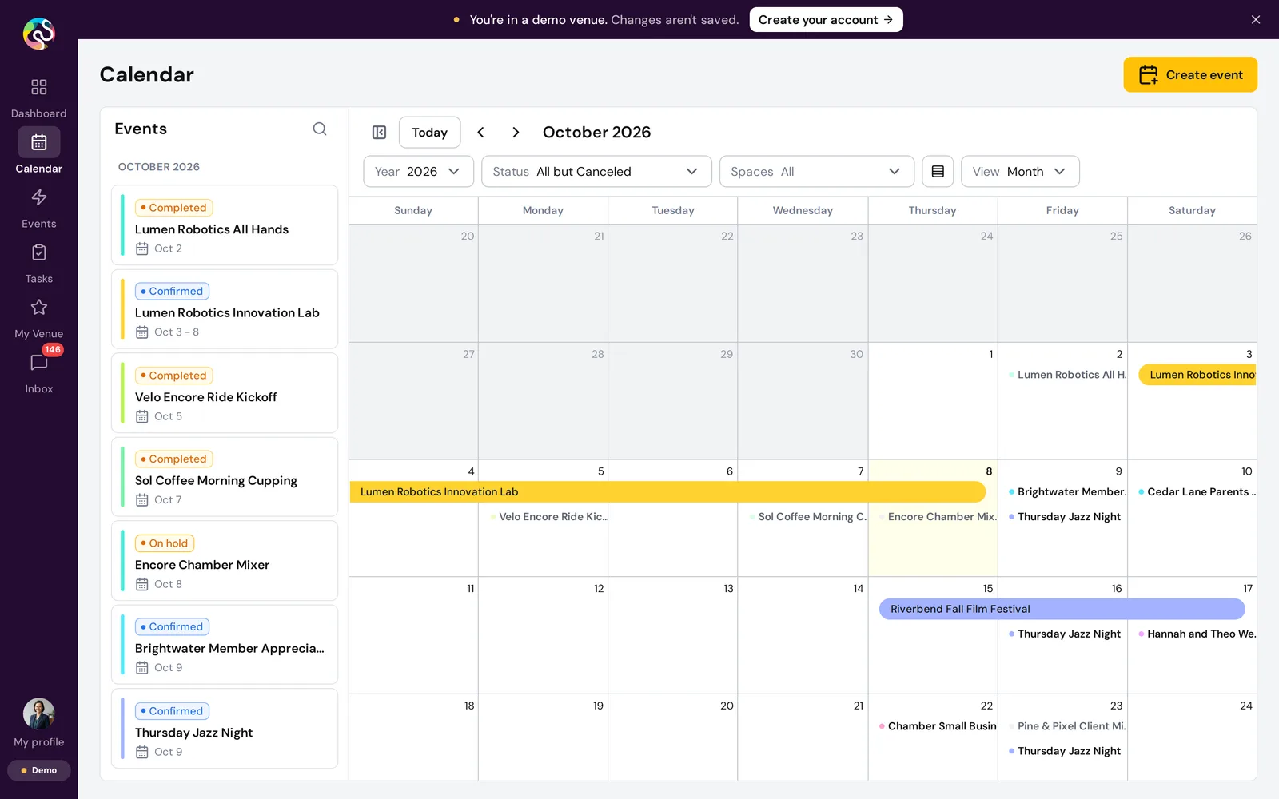Select the Calendar sidebar icon
Image resolution: width=1279 pixels, height=799 pixels.
click(x=38, y=142)
